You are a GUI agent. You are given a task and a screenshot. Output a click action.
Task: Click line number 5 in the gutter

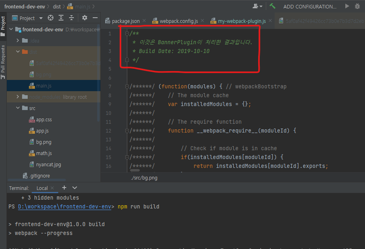(x=110, y=69)
